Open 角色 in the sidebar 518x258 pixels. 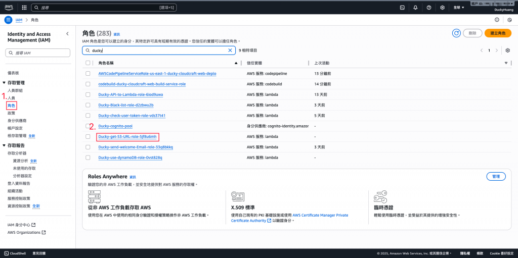click(x=11, y=106)
